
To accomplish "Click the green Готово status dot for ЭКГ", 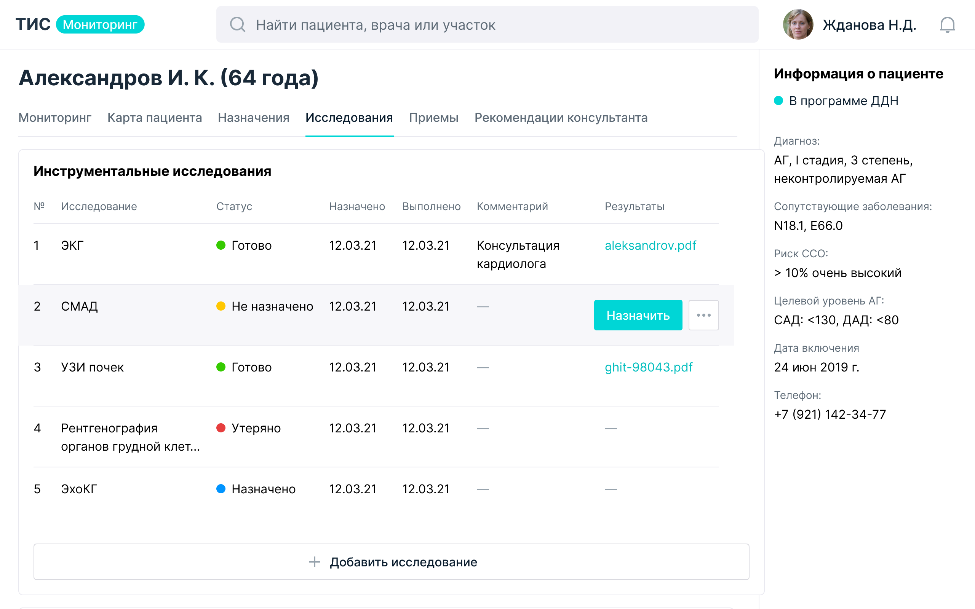I will coord(221,245).
